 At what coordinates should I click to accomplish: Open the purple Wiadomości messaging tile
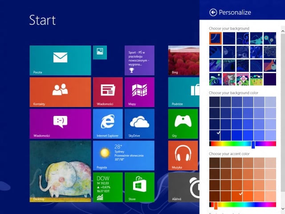pos(60,124)
